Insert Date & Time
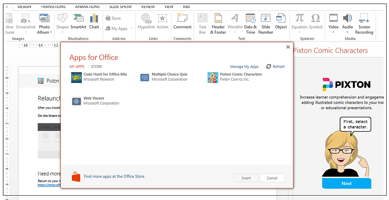The image size is (389, 200). pos(250,24)
